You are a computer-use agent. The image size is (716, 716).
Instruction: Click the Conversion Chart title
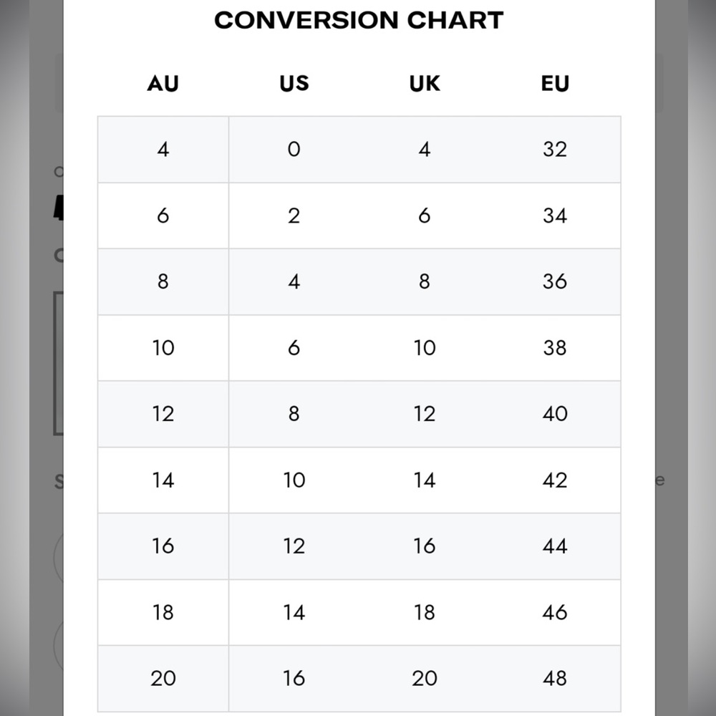(359, 21)
